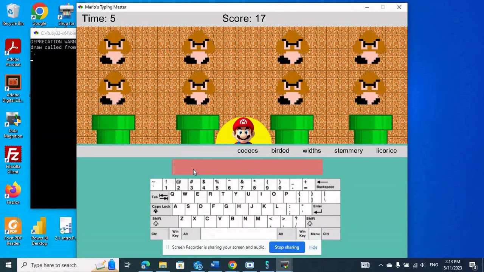Click the Mario character
484x272 pixels.
tap(243, 131)
